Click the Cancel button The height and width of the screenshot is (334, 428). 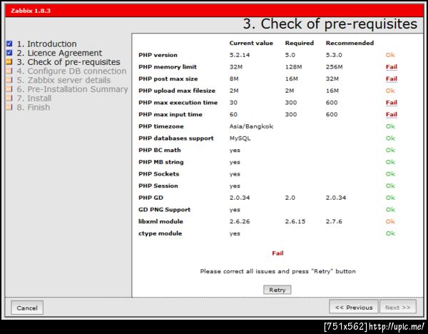click(27, 308)
